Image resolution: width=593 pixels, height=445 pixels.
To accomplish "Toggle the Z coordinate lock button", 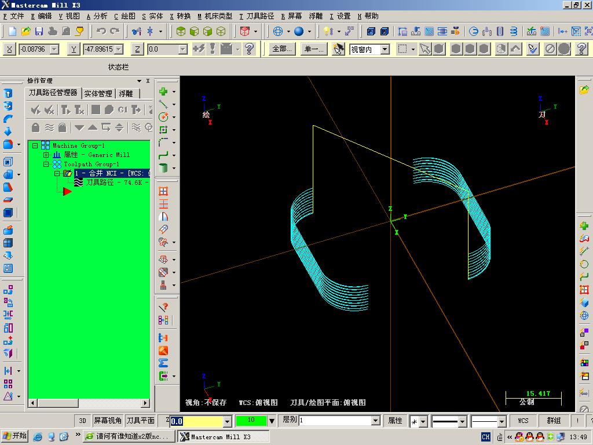I will (x=137, y=49).
